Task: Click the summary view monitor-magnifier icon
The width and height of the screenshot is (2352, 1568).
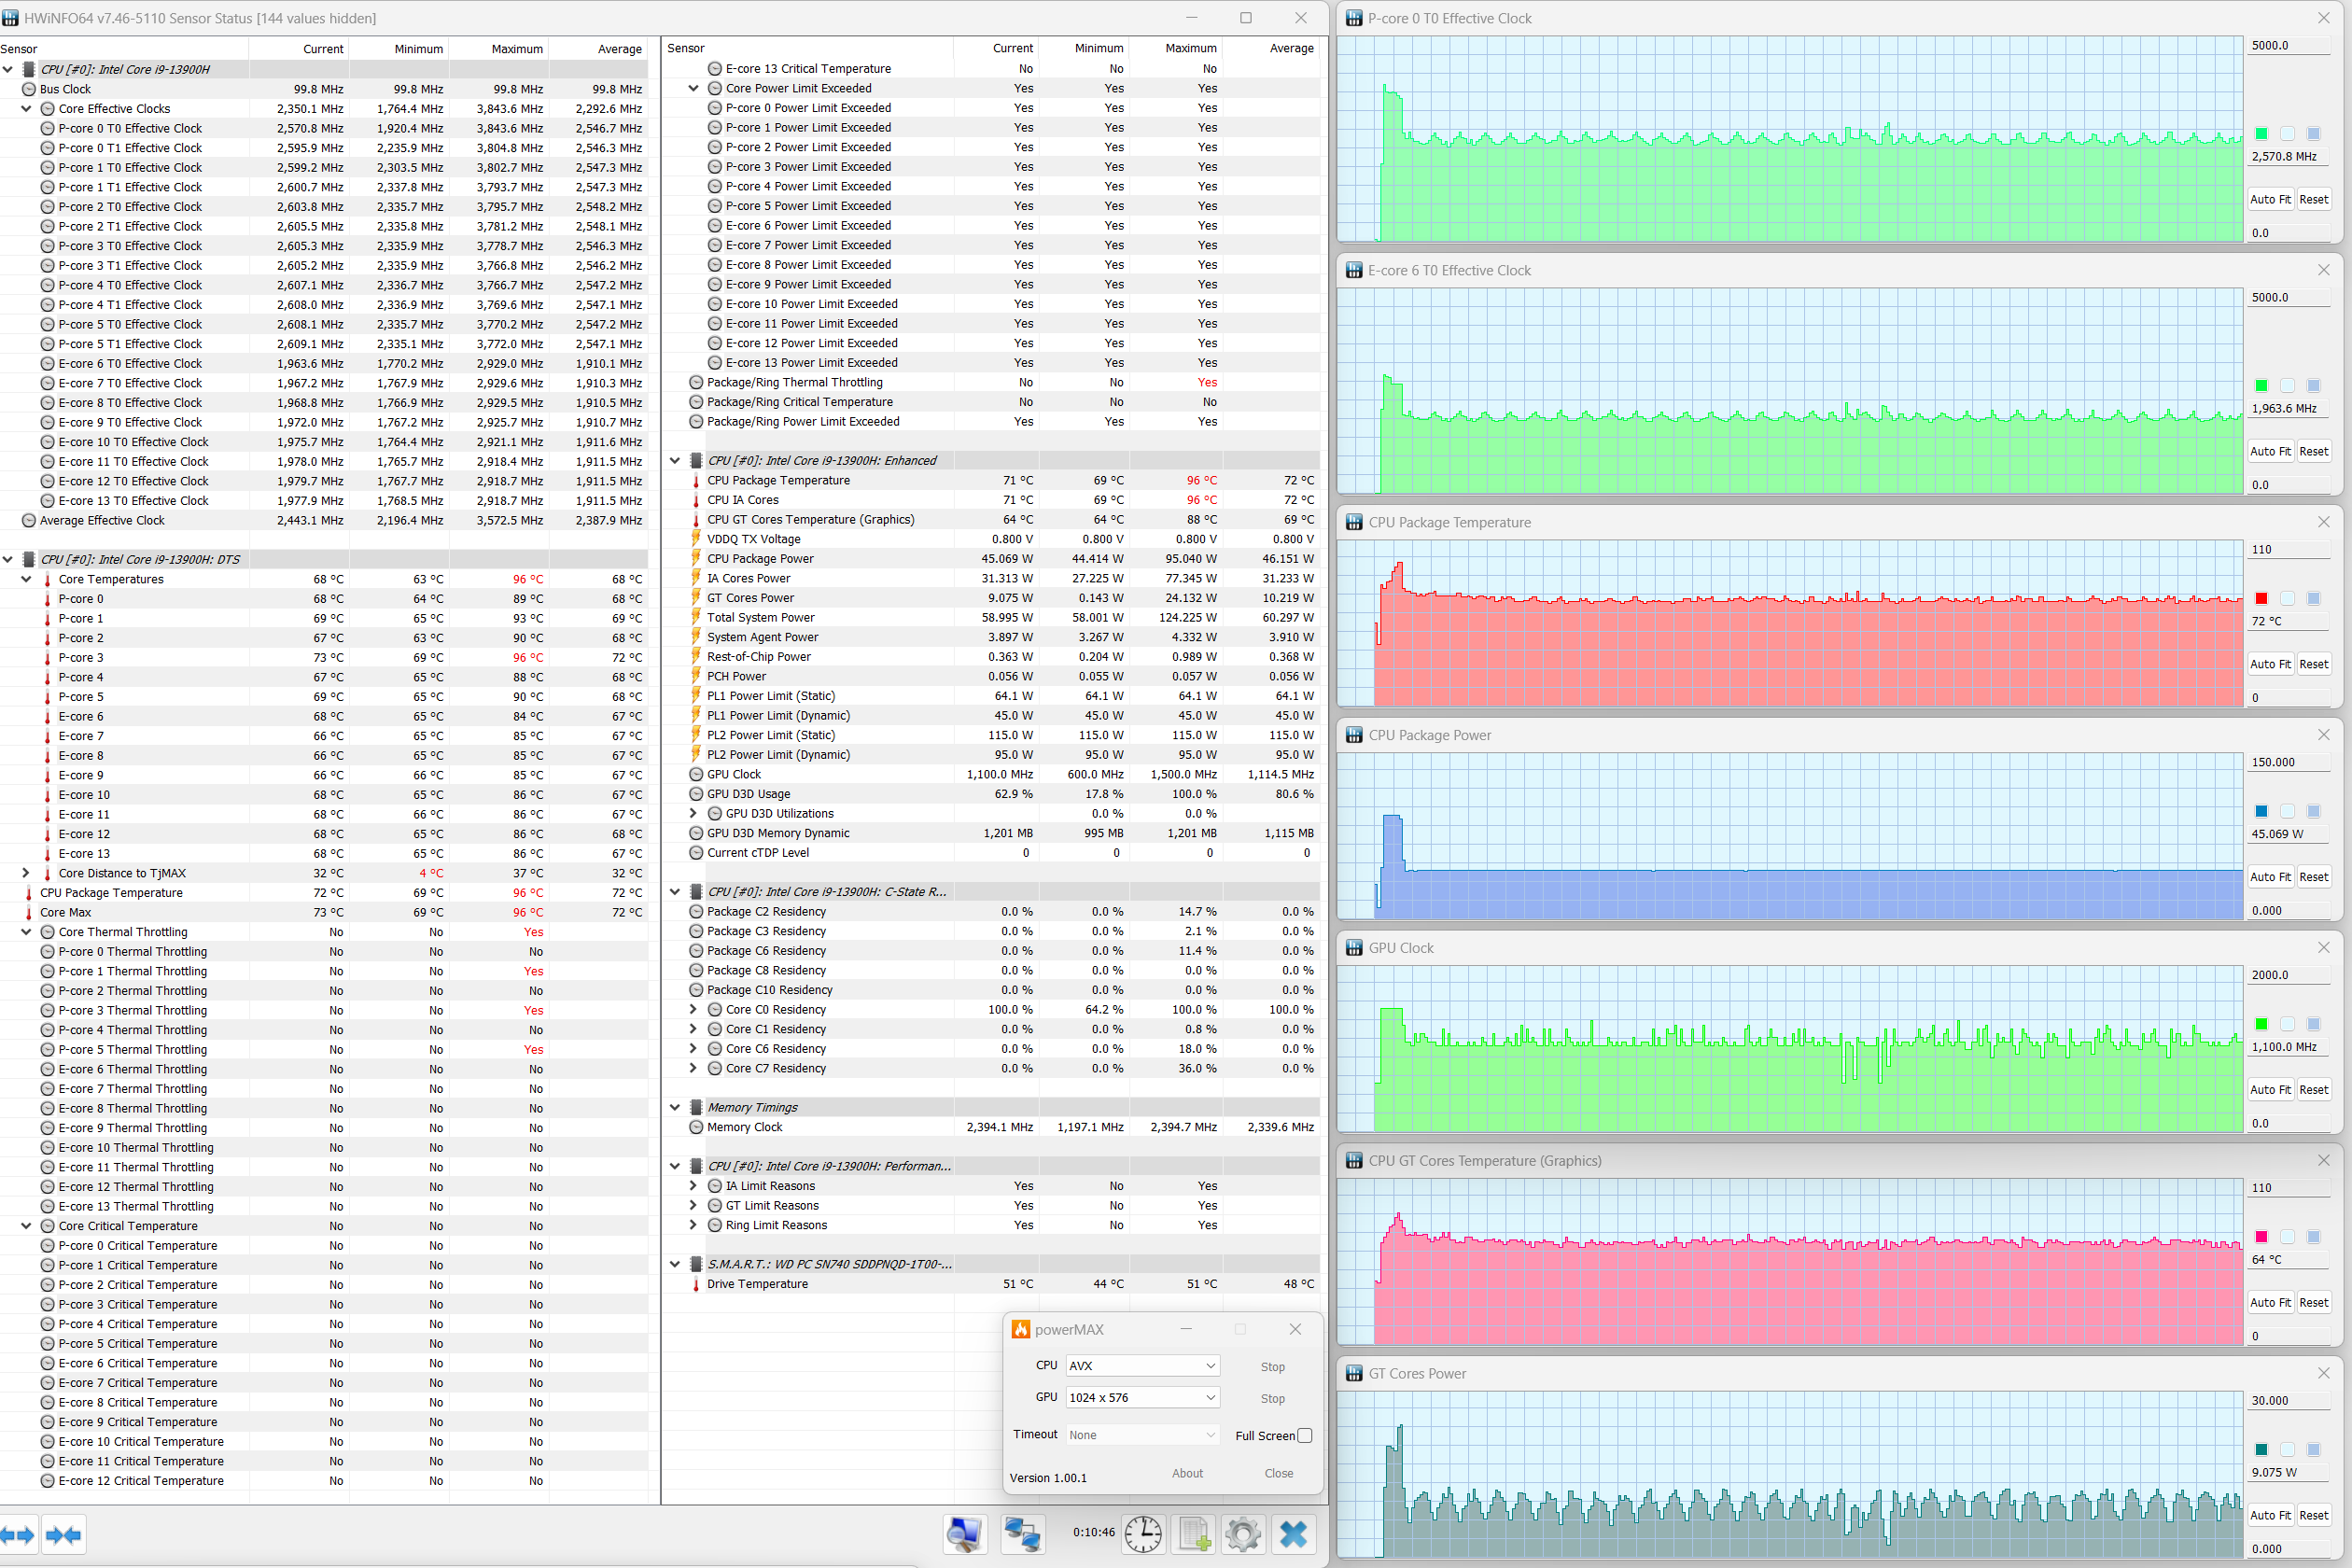Action: (964, 1533)
